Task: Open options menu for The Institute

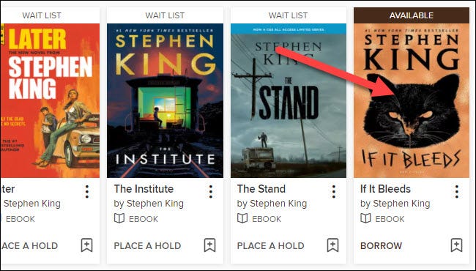Action: click(210, 191)
